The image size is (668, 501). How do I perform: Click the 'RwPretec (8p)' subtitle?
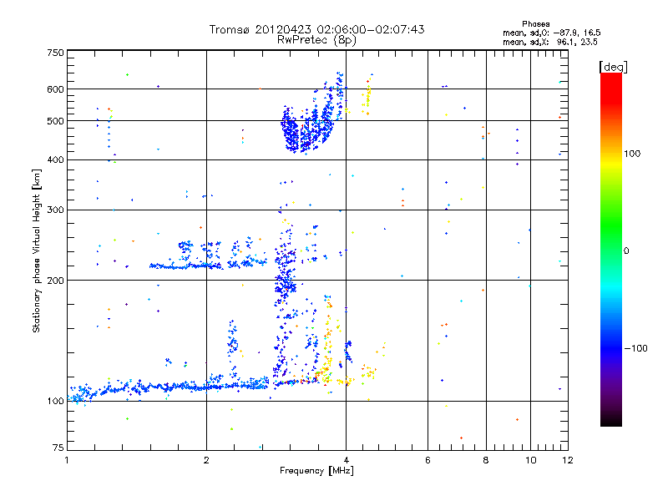coord(316,40)
